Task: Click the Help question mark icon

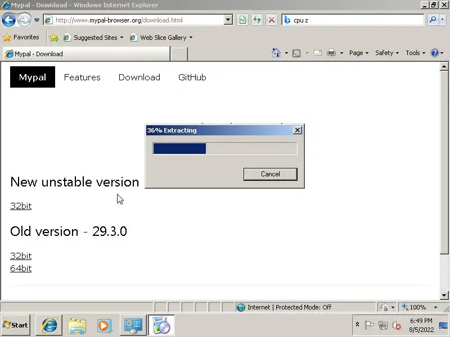Action: 435,53
